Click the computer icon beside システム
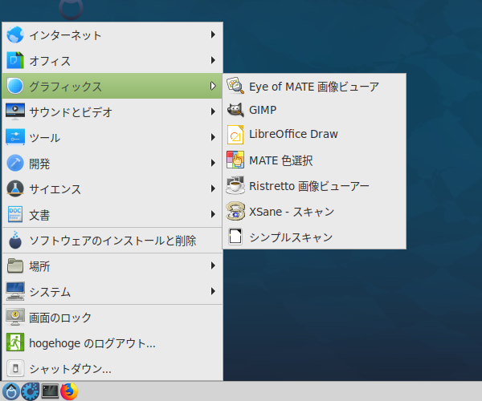This screenshot has height=401, width=482. coord(15,291)
